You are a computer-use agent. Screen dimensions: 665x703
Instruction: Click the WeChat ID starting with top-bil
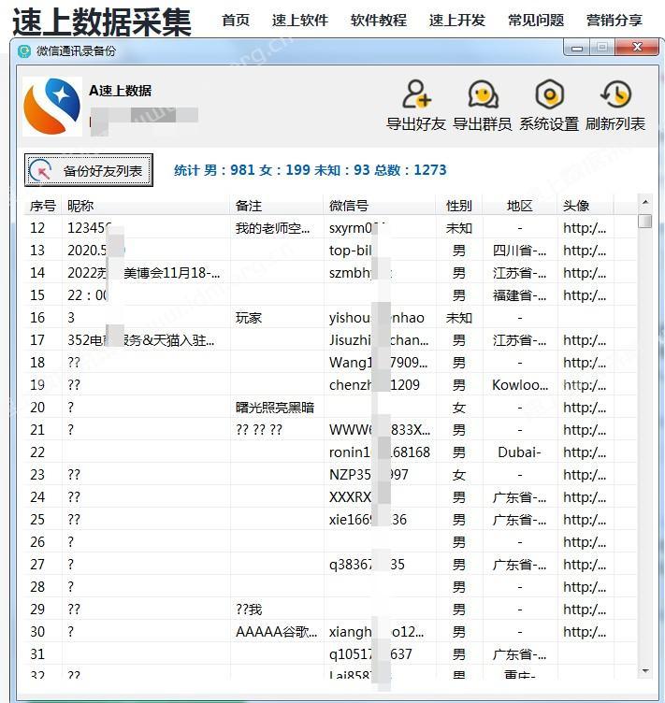click(350, 251)
